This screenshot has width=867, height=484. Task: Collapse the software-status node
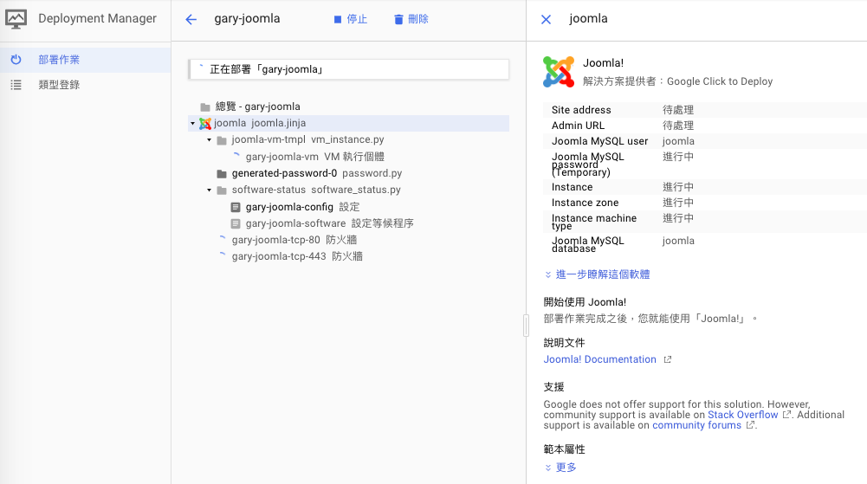(209, 190)
